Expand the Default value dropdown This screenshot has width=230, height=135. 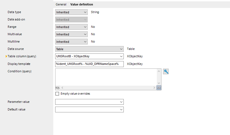click(x=90, y=110)
